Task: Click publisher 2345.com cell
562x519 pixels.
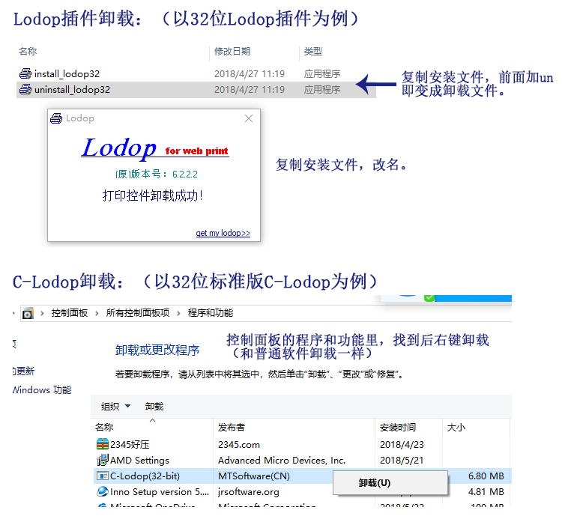Action: coord(239,445)
